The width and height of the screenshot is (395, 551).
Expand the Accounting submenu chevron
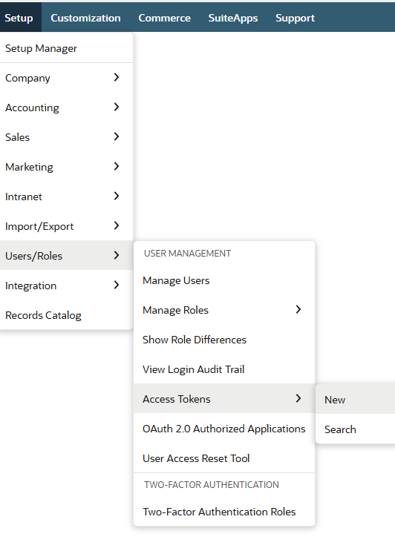(x=117, y=107)
